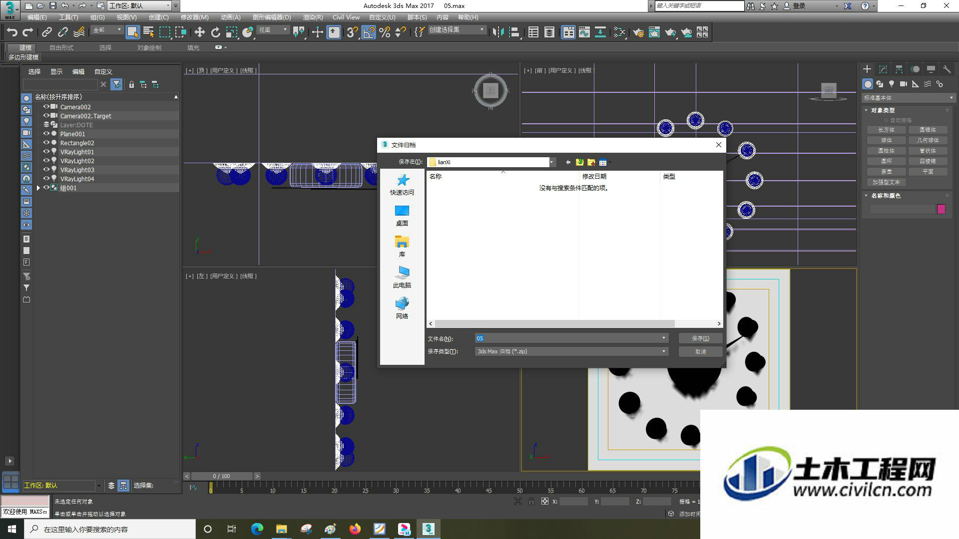Expand the 组001 tree node
This screenshot has height=539, width=959.
(38, 188)
